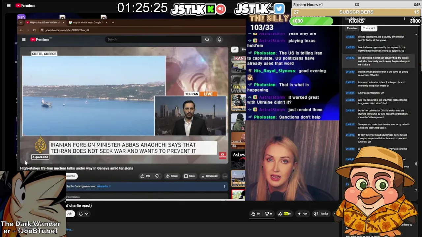Jump to transcript timestamp 2:43:11
The width and height of the screenshot is (422, 237).
(350, 111)
